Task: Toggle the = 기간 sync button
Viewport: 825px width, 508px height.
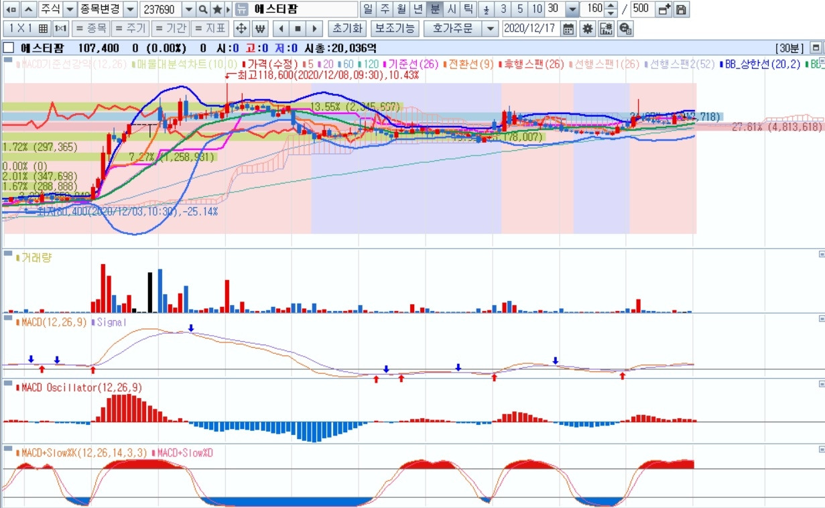Action: 170,29
